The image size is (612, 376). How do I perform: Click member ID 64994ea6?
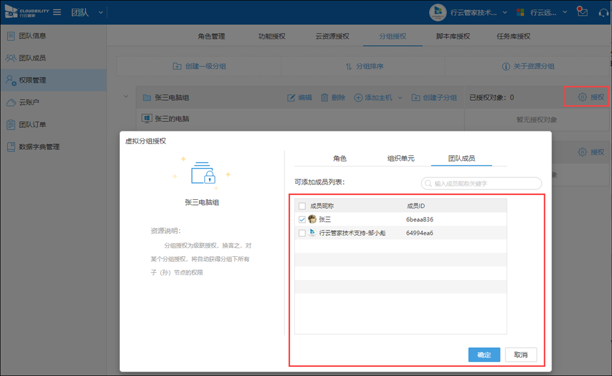coord(420,234)
